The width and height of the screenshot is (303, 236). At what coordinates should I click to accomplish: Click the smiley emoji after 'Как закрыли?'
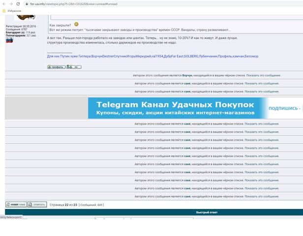point(76,24)
